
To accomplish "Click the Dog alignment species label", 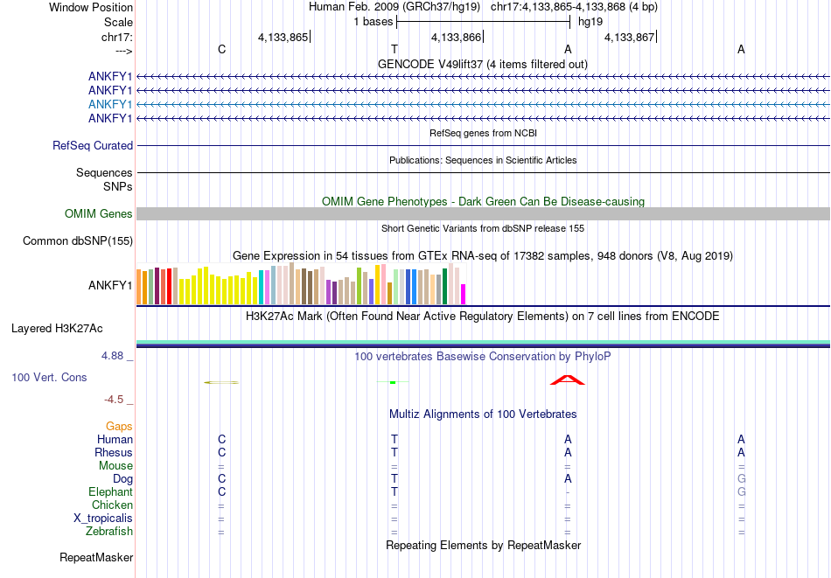I will point(123,479).
